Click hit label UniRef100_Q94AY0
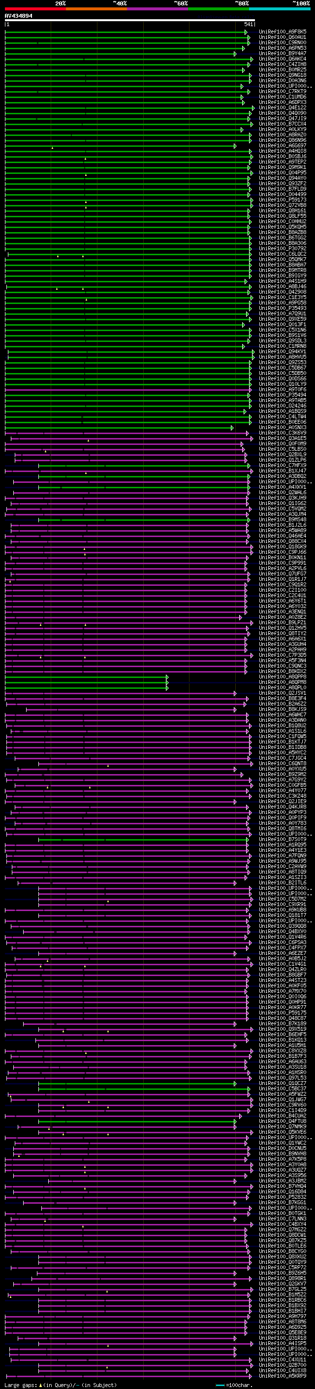 point(283,178)
